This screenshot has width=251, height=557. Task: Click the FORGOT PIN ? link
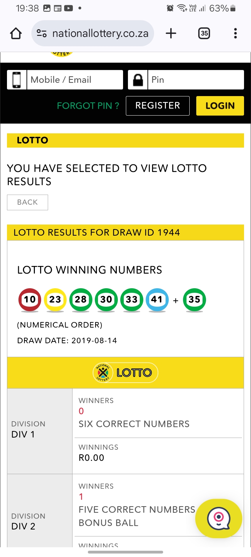pos(88,106)
